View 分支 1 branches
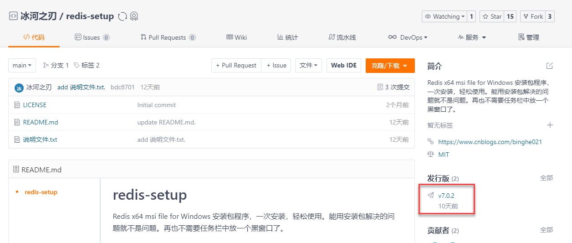The width and height of the screenshot is (572, 243). pos(56,65)
